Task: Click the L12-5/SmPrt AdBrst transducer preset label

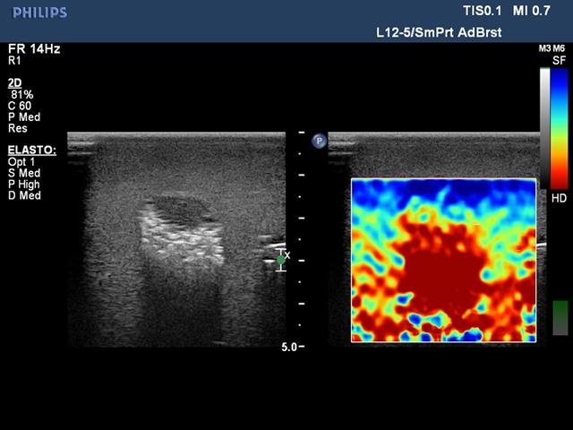Action: click(438, 32)
